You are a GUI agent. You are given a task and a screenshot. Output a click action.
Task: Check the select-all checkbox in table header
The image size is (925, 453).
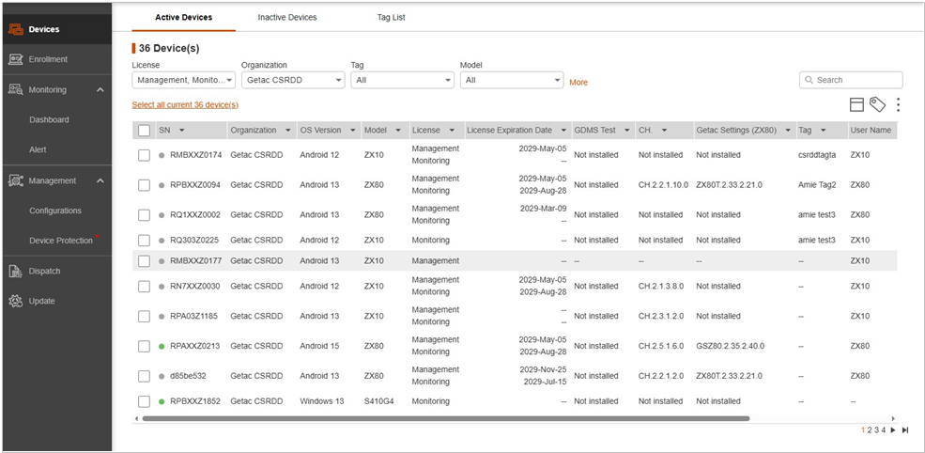(x=144, y=131)
